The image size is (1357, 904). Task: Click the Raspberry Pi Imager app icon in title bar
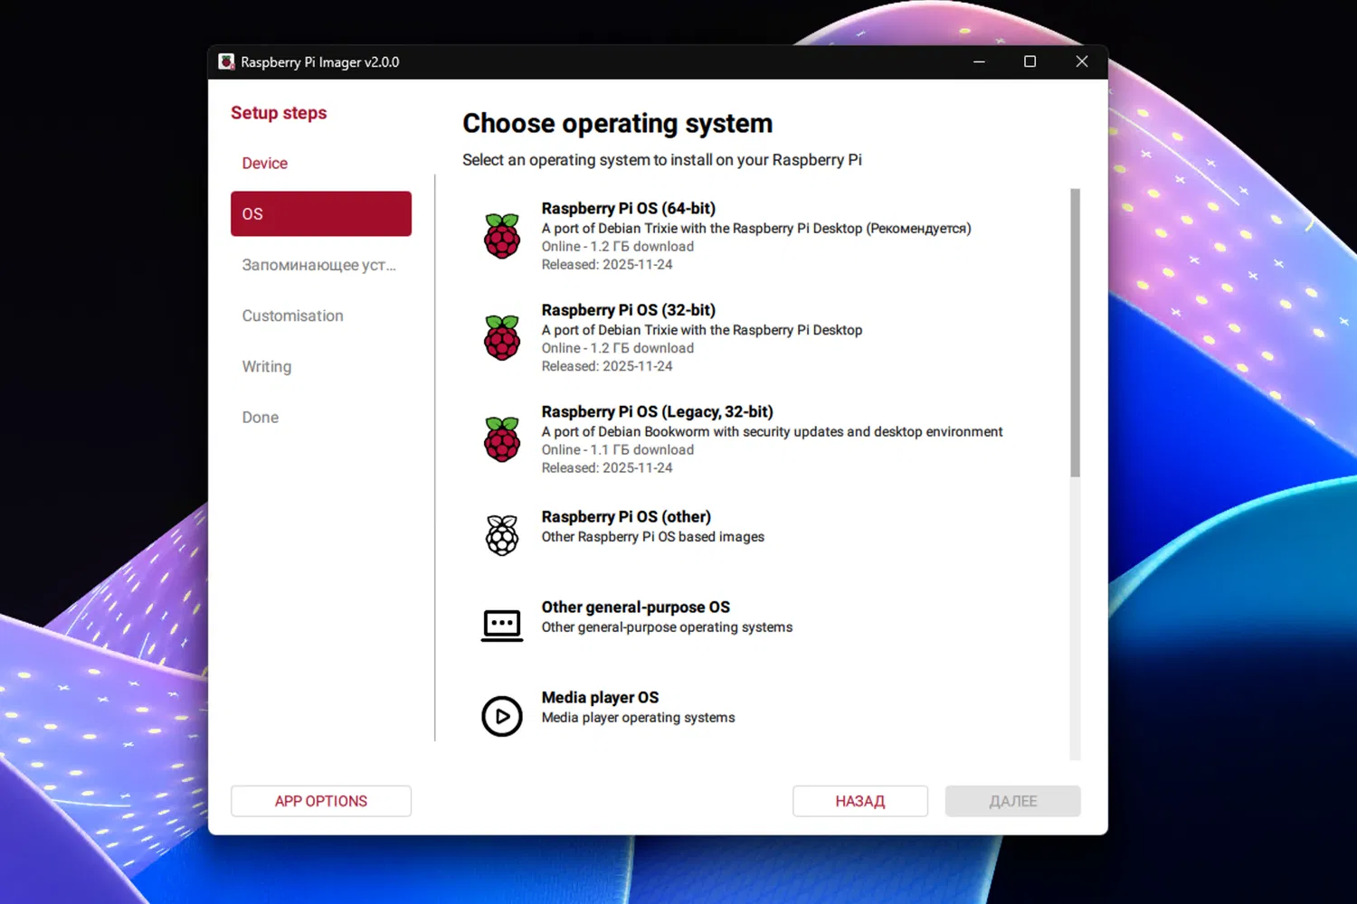point(226,61)
